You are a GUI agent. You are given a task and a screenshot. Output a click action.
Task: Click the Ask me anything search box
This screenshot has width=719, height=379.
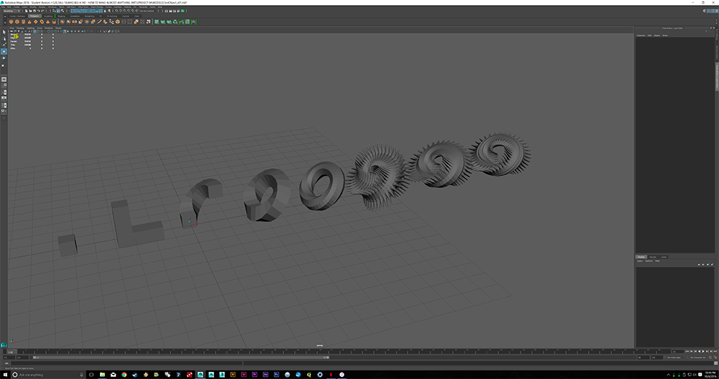tap(48, 375)
